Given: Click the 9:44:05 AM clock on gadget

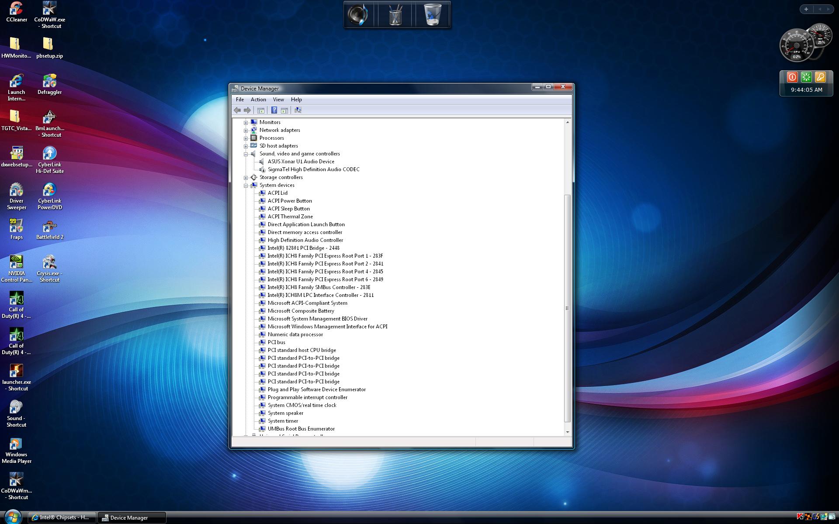Looking at the screenshot, I should click(x=806, y=90).
